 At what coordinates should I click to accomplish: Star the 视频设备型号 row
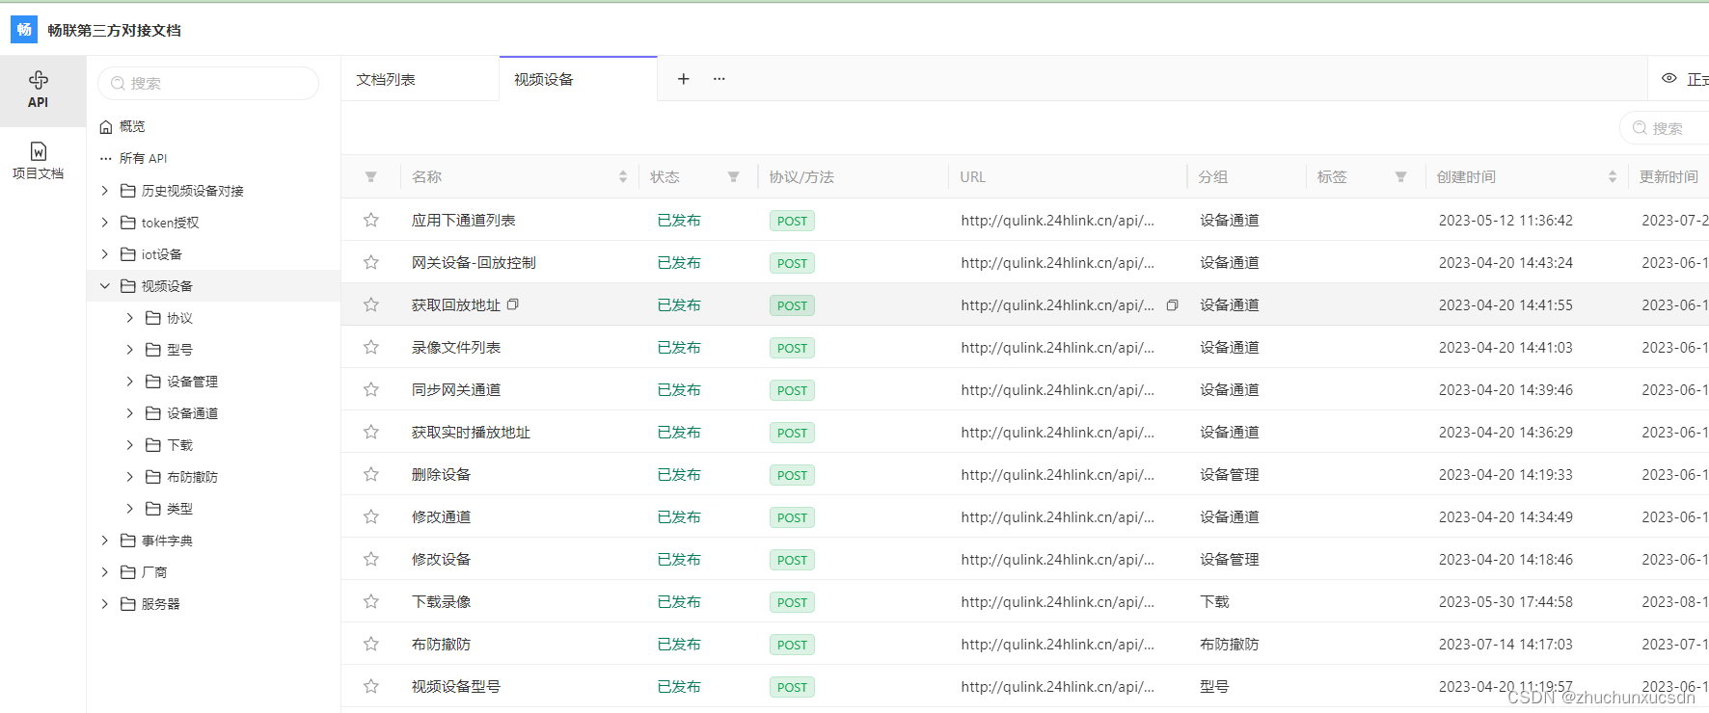click(370, 686)
